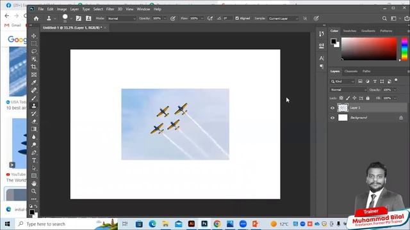Select the Crop tool

pyautogui.click(x=34, y=66)
